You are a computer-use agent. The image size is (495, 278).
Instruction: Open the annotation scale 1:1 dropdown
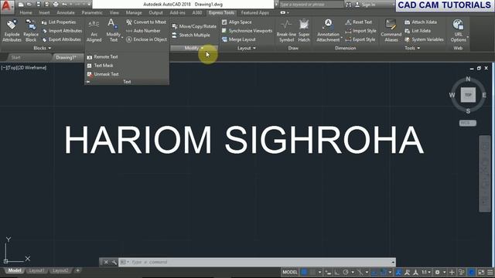click(426, 272)
